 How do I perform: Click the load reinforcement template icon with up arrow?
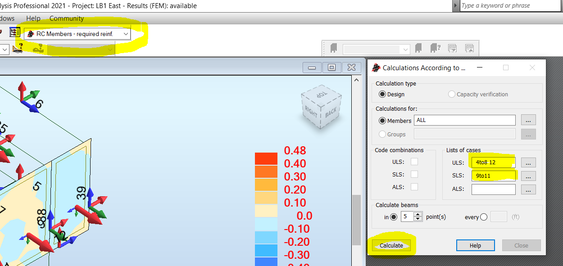coord(470,48)
